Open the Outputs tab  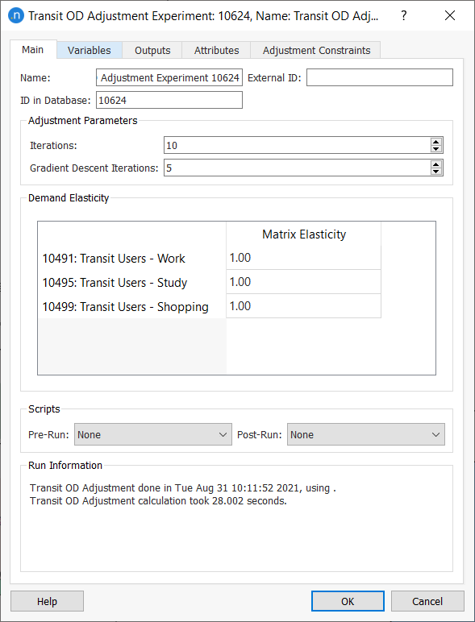(x=152, y=51)
